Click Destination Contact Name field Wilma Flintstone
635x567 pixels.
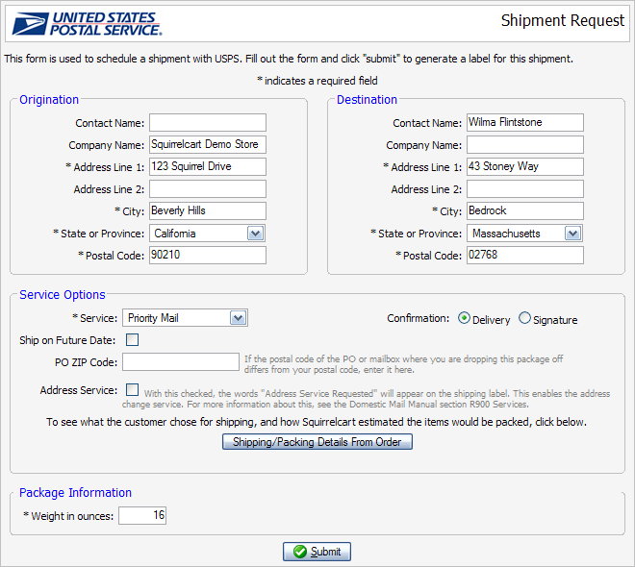(525, 123)
